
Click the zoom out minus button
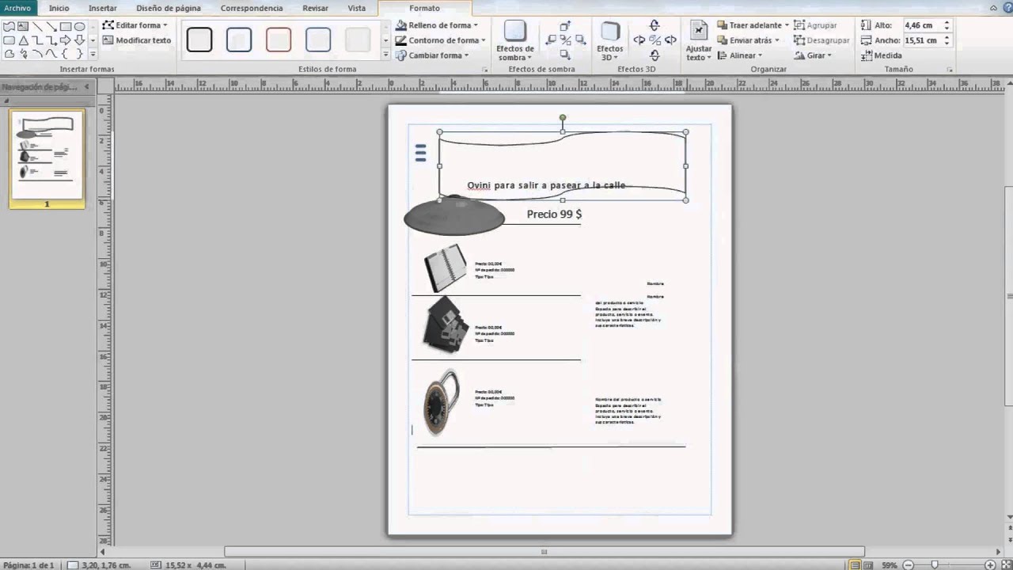tap(908, 564)
